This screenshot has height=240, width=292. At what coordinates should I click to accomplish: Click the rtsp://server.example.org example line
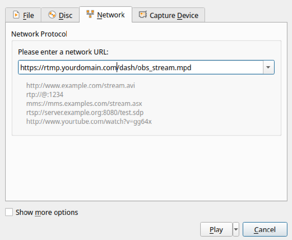point(85,112)
